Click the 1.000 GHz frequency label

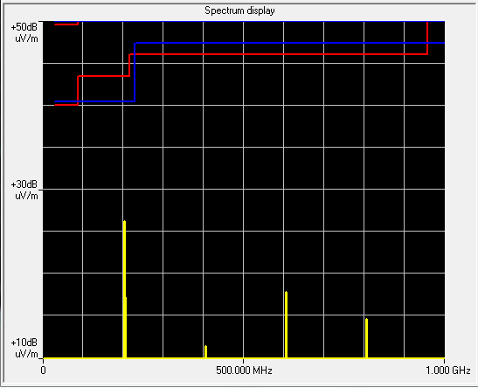tap(447, 371)
